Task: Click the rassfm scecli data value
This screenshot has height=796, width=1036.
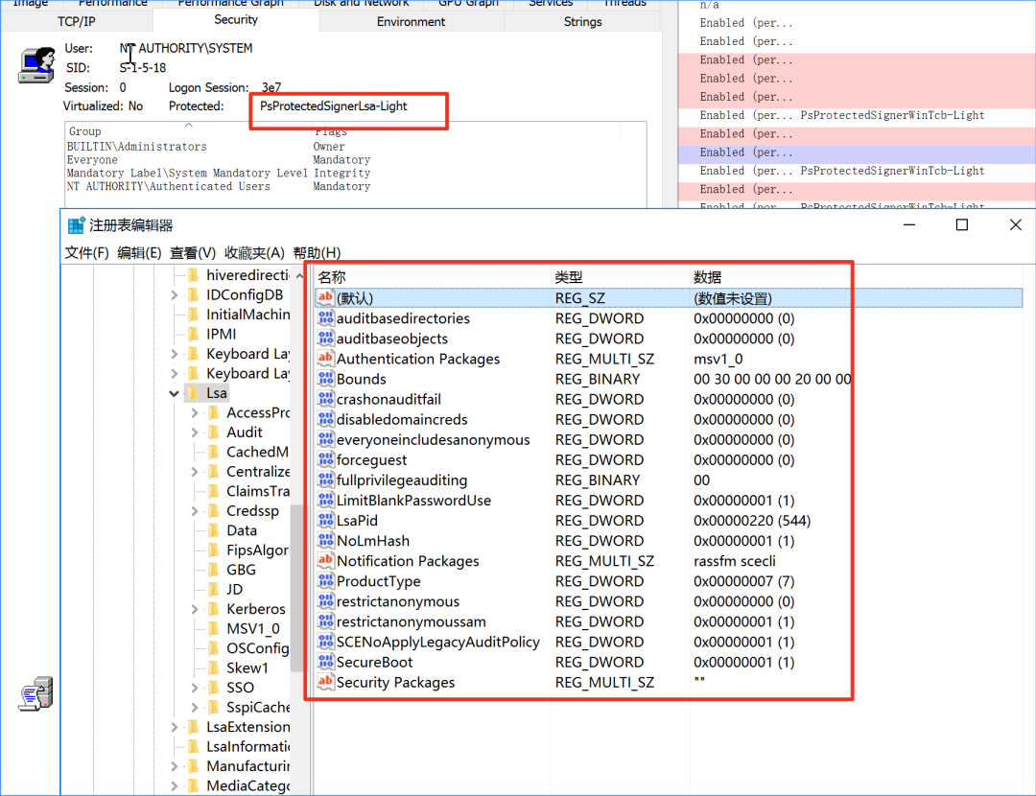Action: coord(734,561)
